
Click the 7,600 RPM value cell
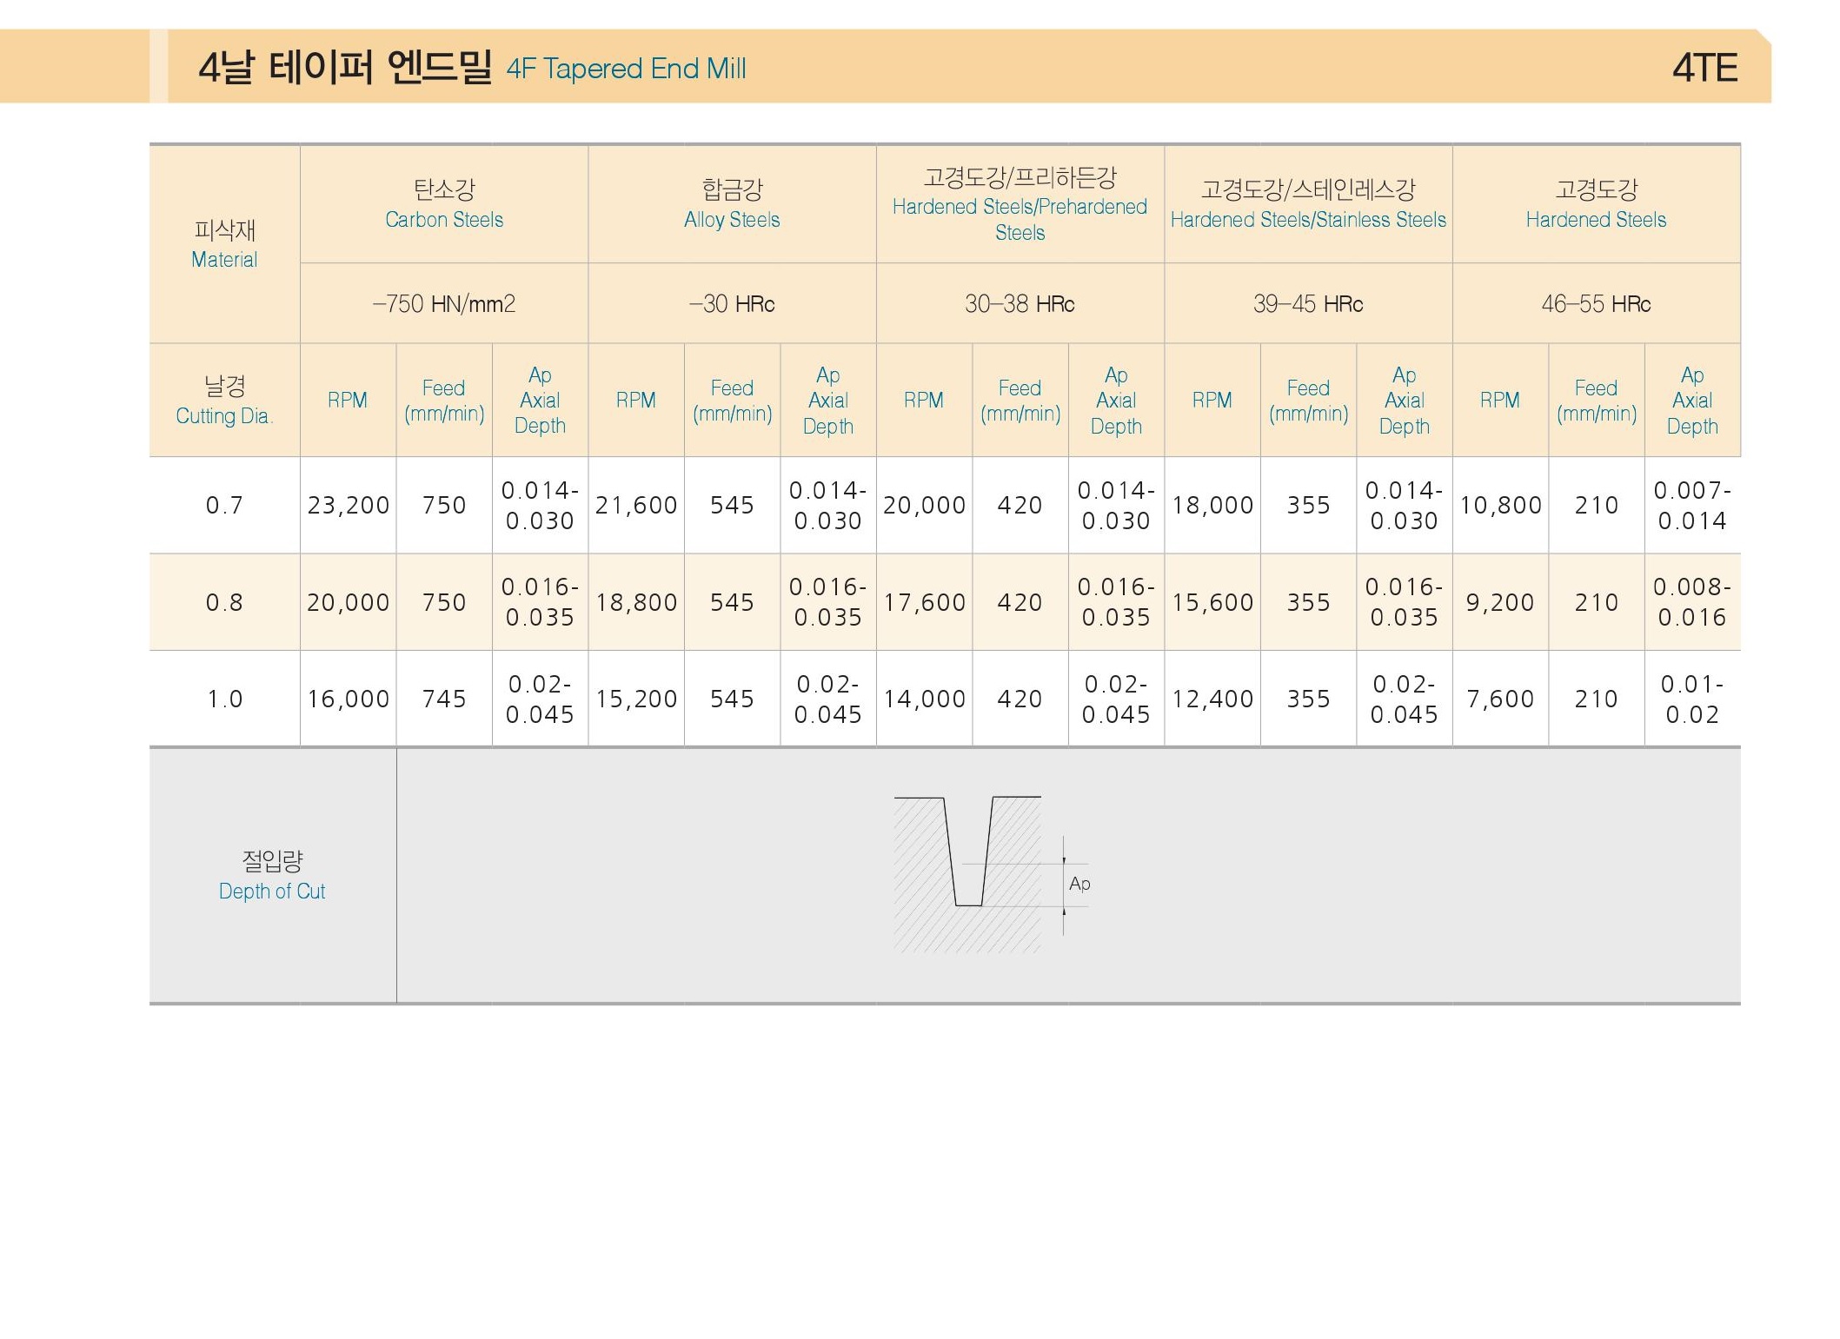pos(1500,699)
